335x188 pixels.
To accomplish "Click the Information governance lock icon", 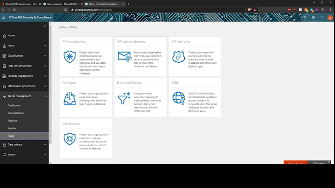I will 4,86.
